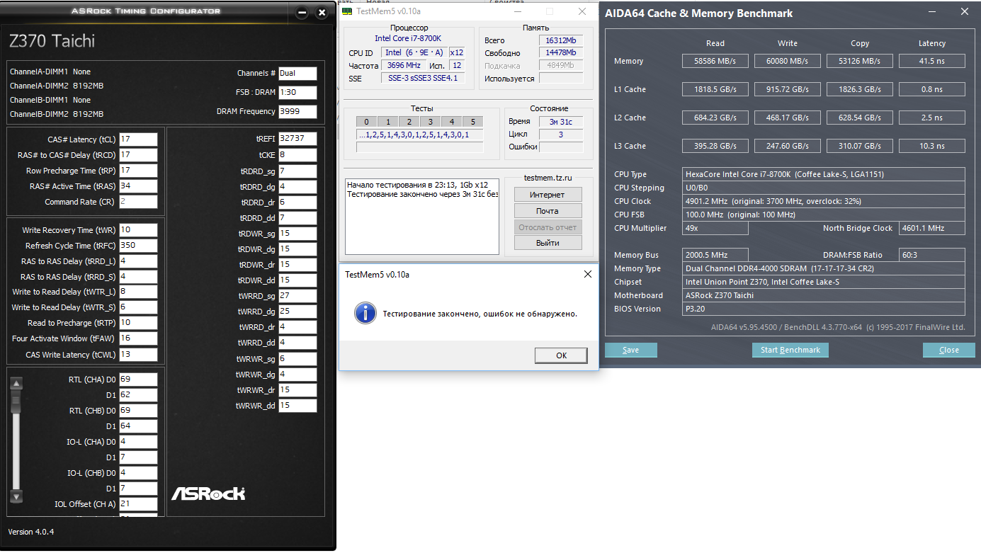Click the TestMem5 testing log text box

click(422, 217)
